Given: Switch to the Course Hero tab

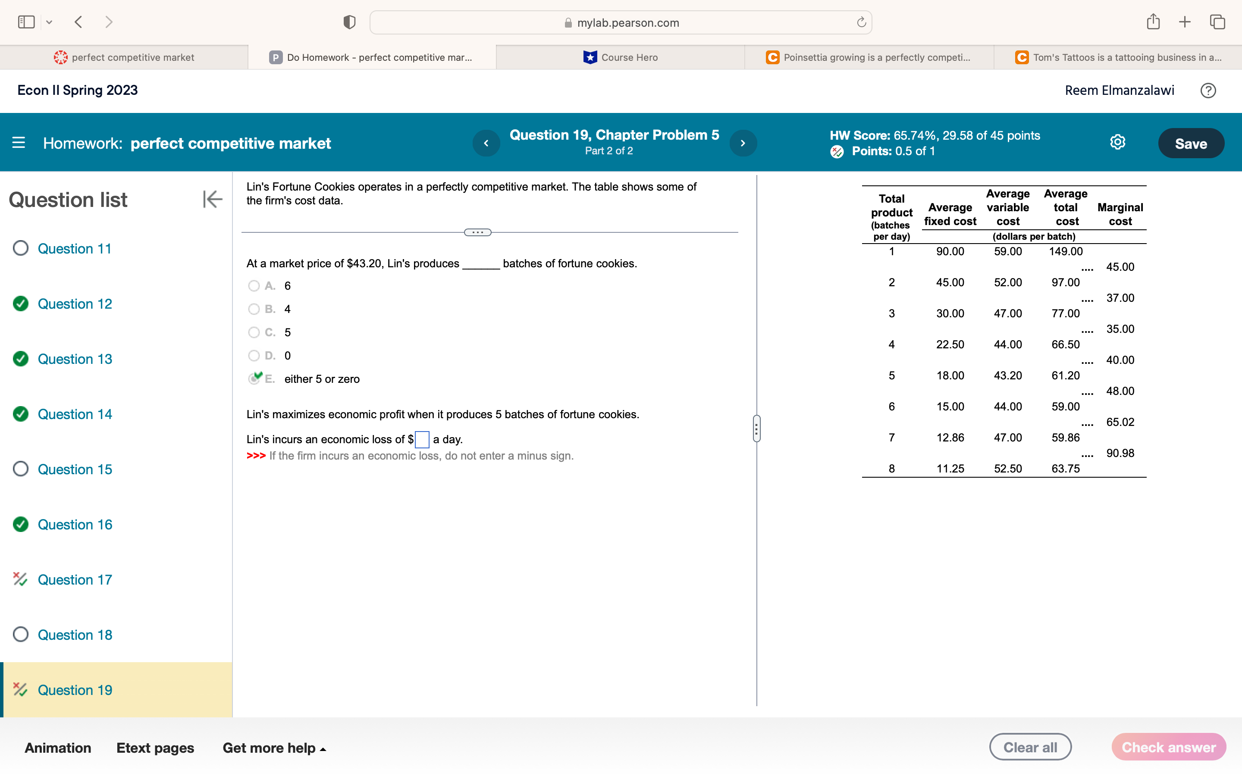Looking at the screenshot, I should [619, 57].
